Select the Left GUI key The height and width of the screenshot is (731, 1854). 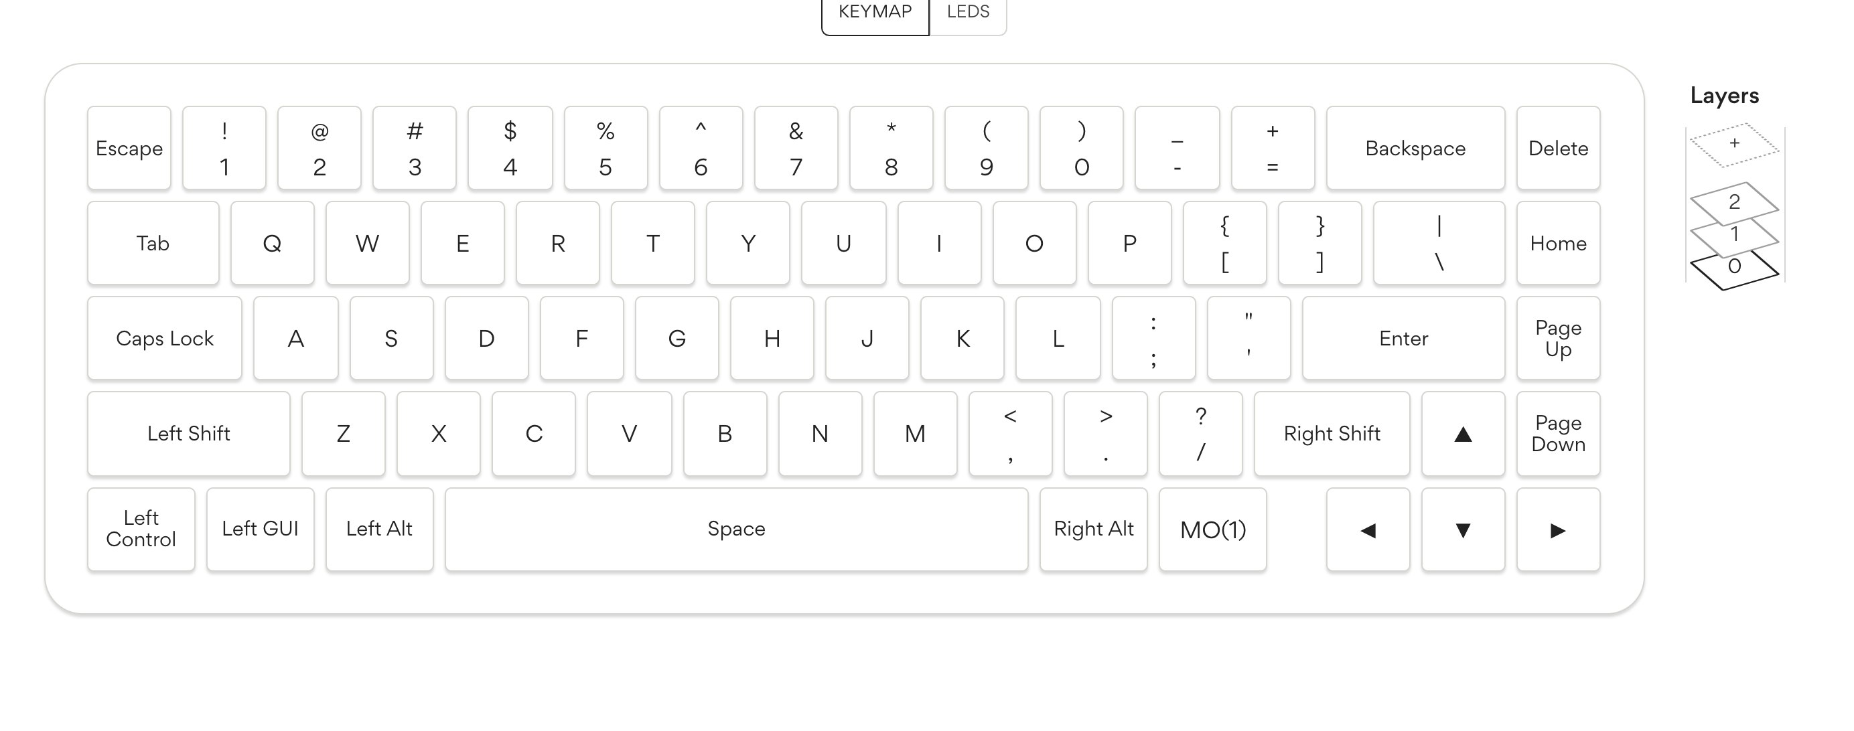(x=260, y=529)
